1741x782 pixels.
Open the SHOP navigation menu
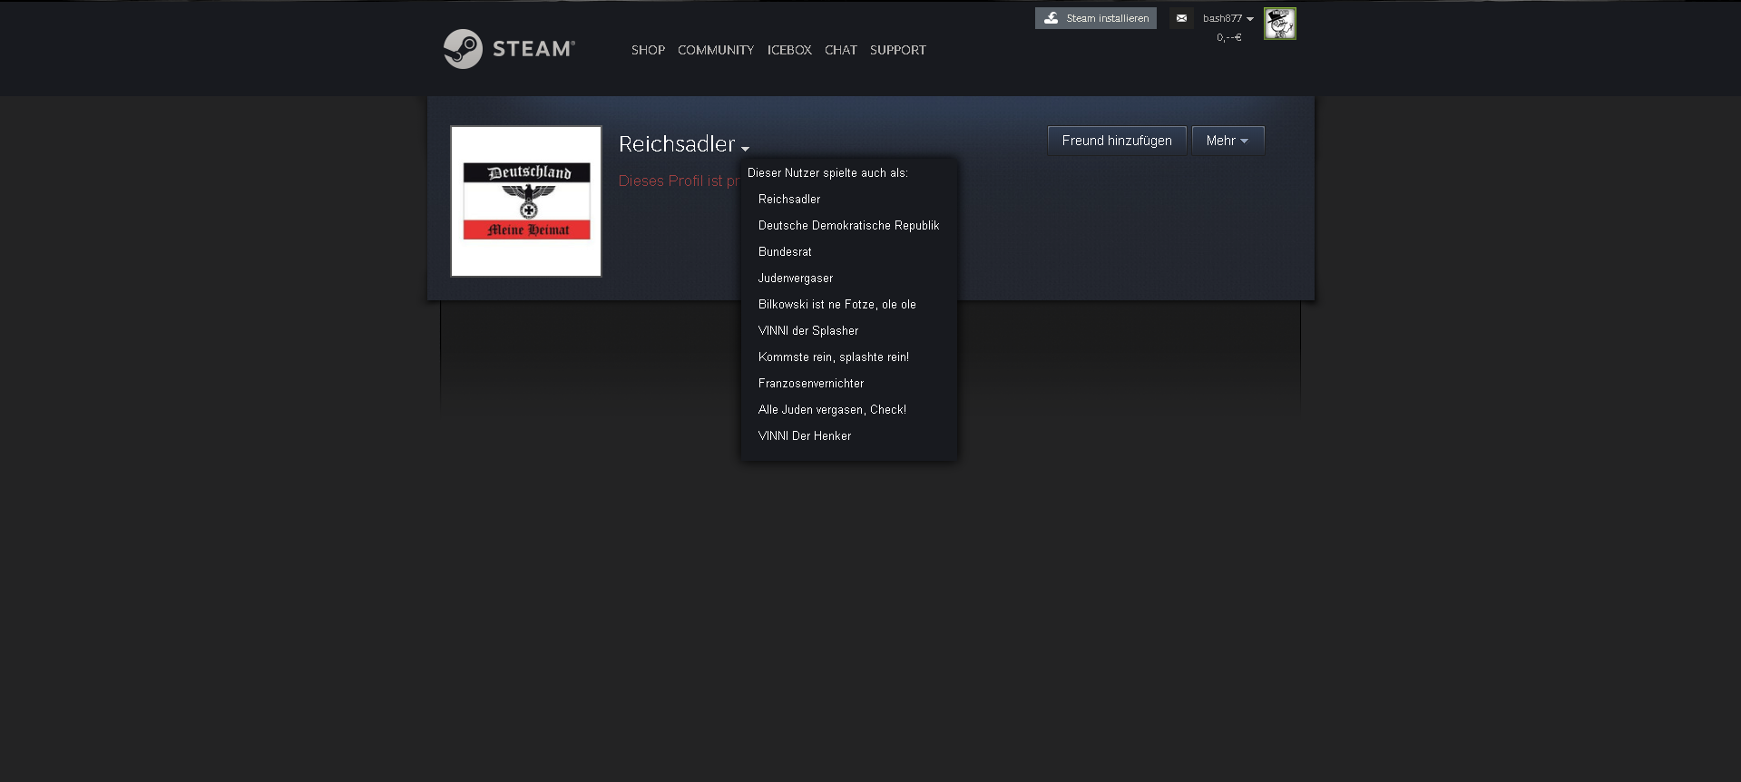tap(648, 50)
